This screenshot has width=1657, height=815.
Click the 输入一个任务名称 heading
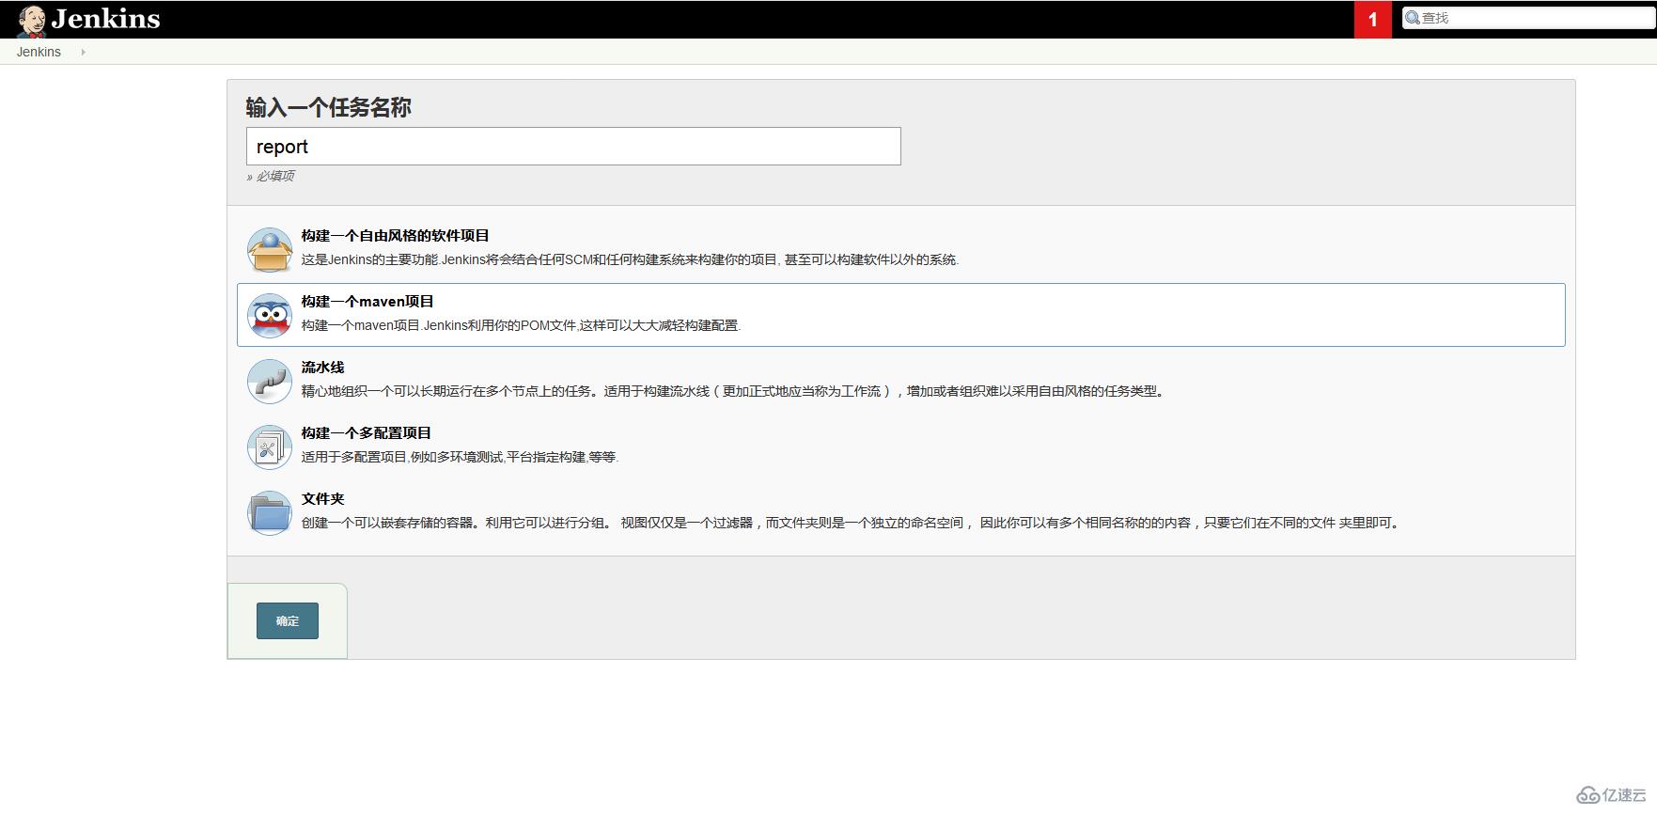tap(328, 107)
